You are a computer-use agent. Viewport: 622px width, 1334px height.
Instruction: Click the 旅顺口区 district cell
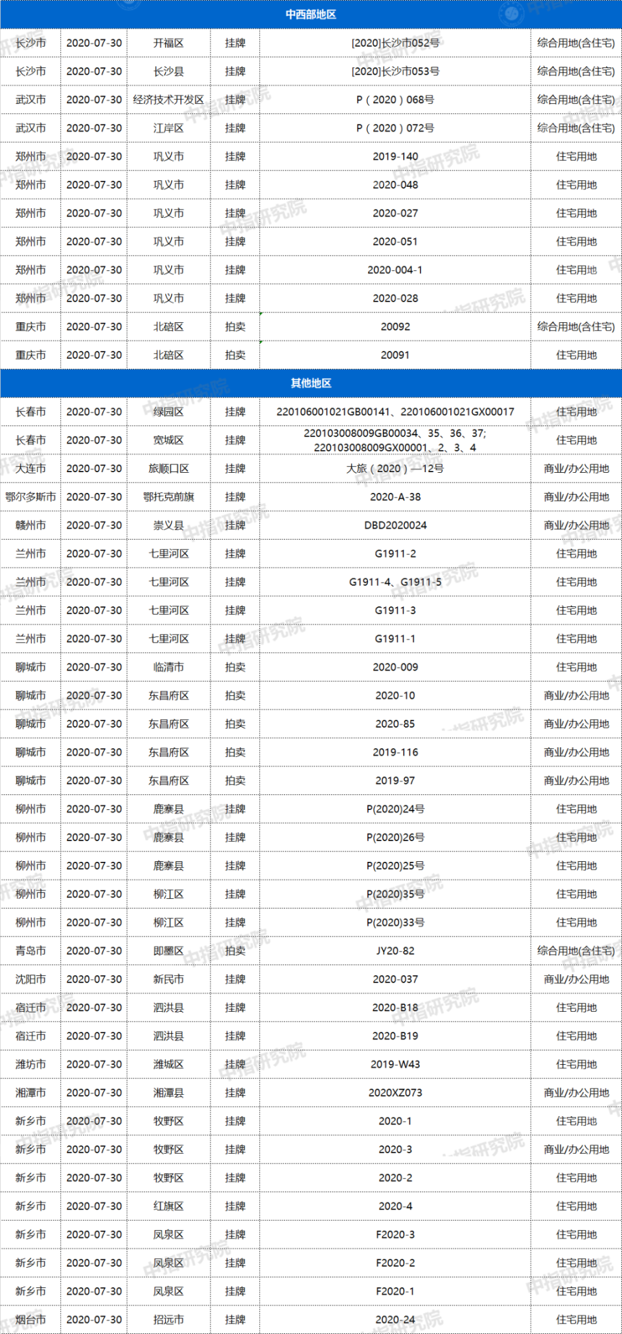[168, 469]
